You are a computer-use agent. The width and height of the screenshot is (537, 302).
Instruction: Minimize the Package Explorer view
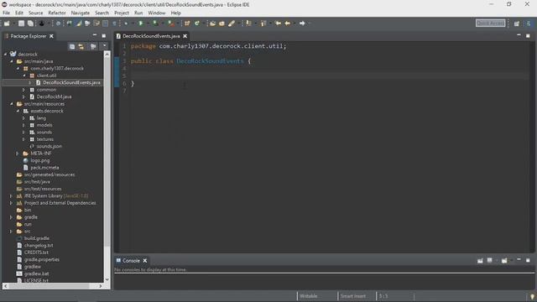click(95, 35)
